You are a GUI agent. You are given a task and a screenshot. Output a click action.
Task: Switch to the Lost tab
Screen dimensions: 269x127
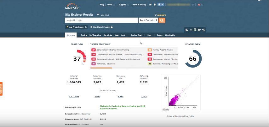[123, 35]
